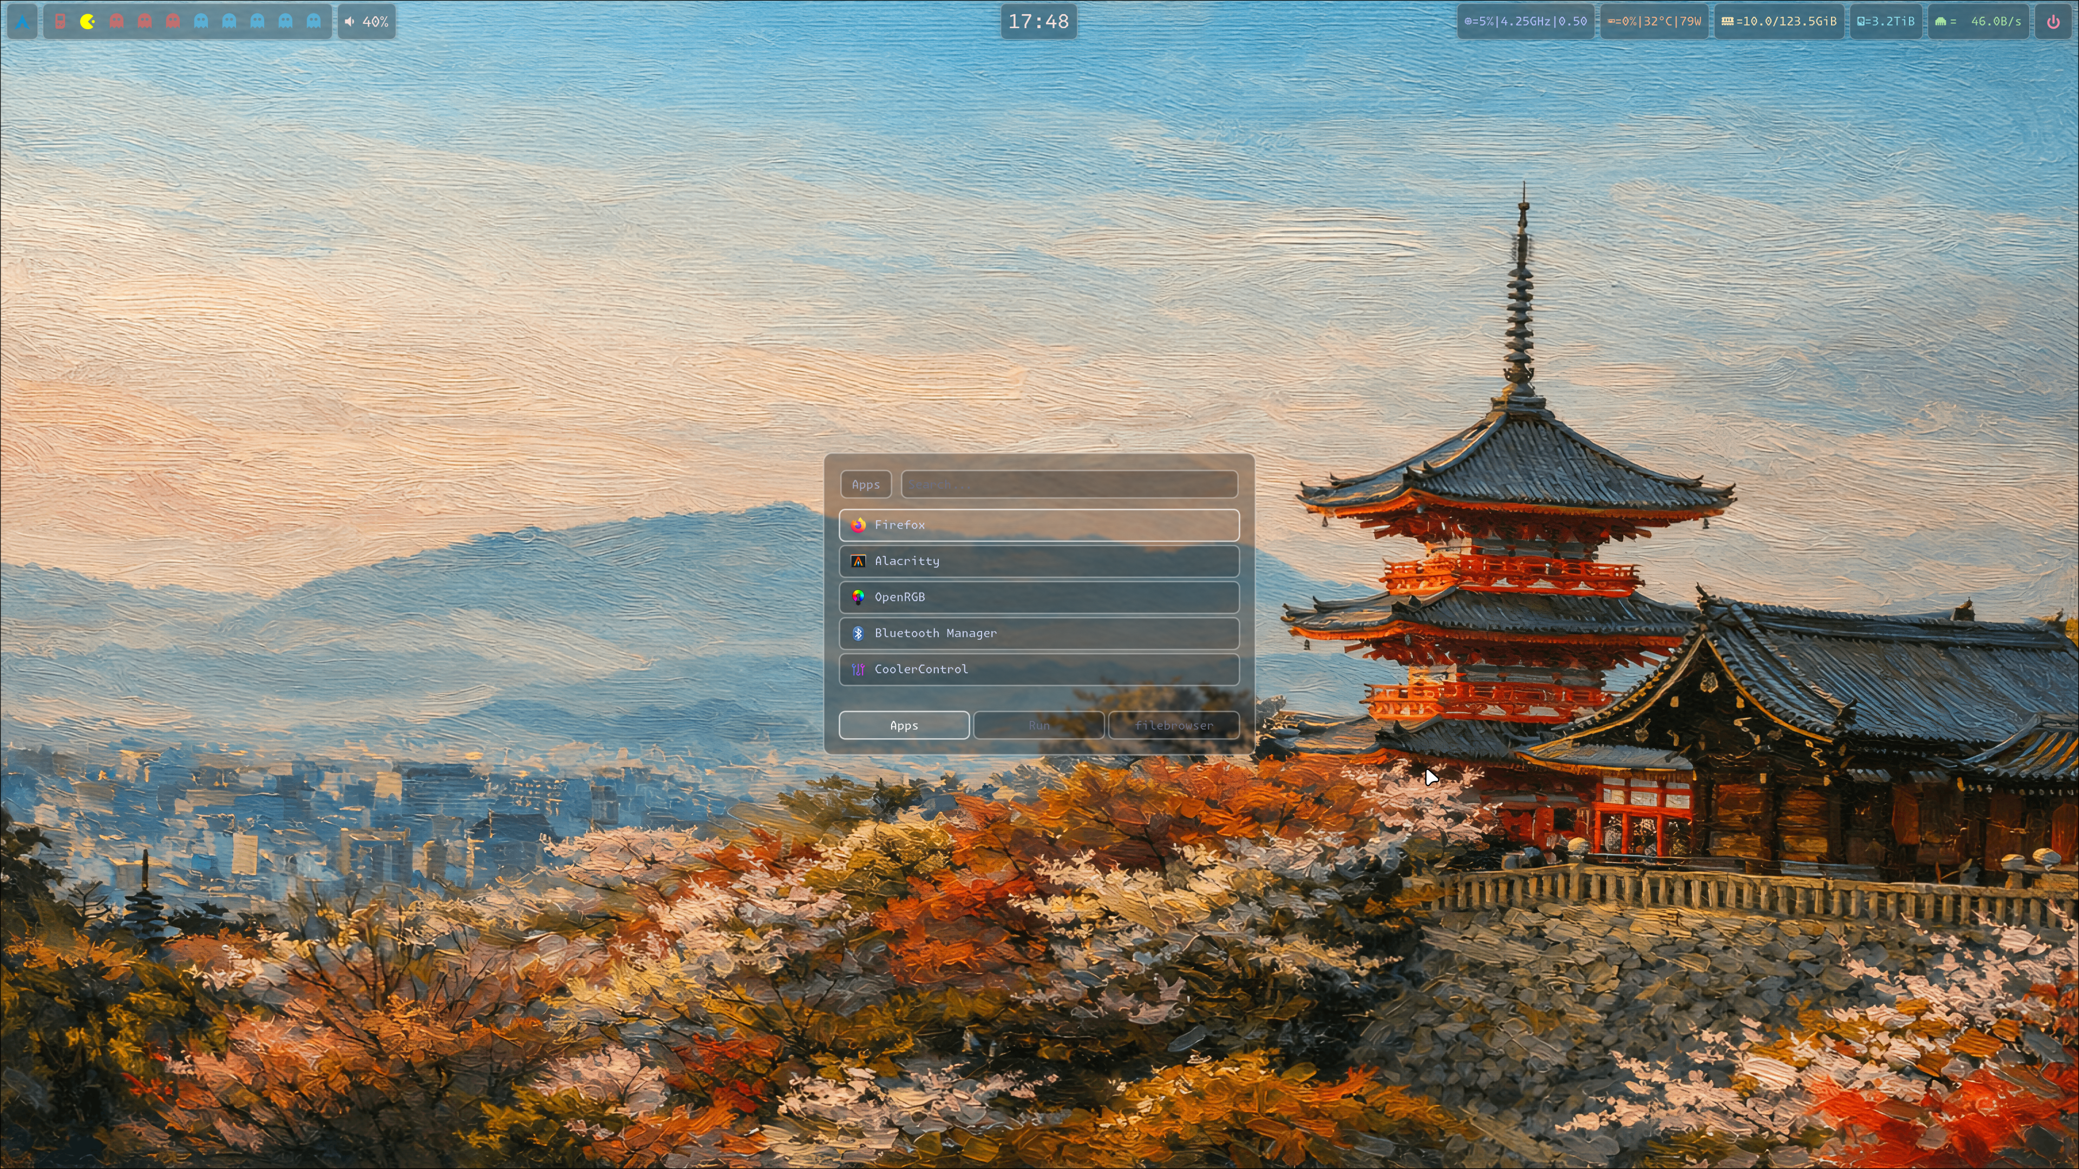Switch launcher to Run mode

point(1039,725)
